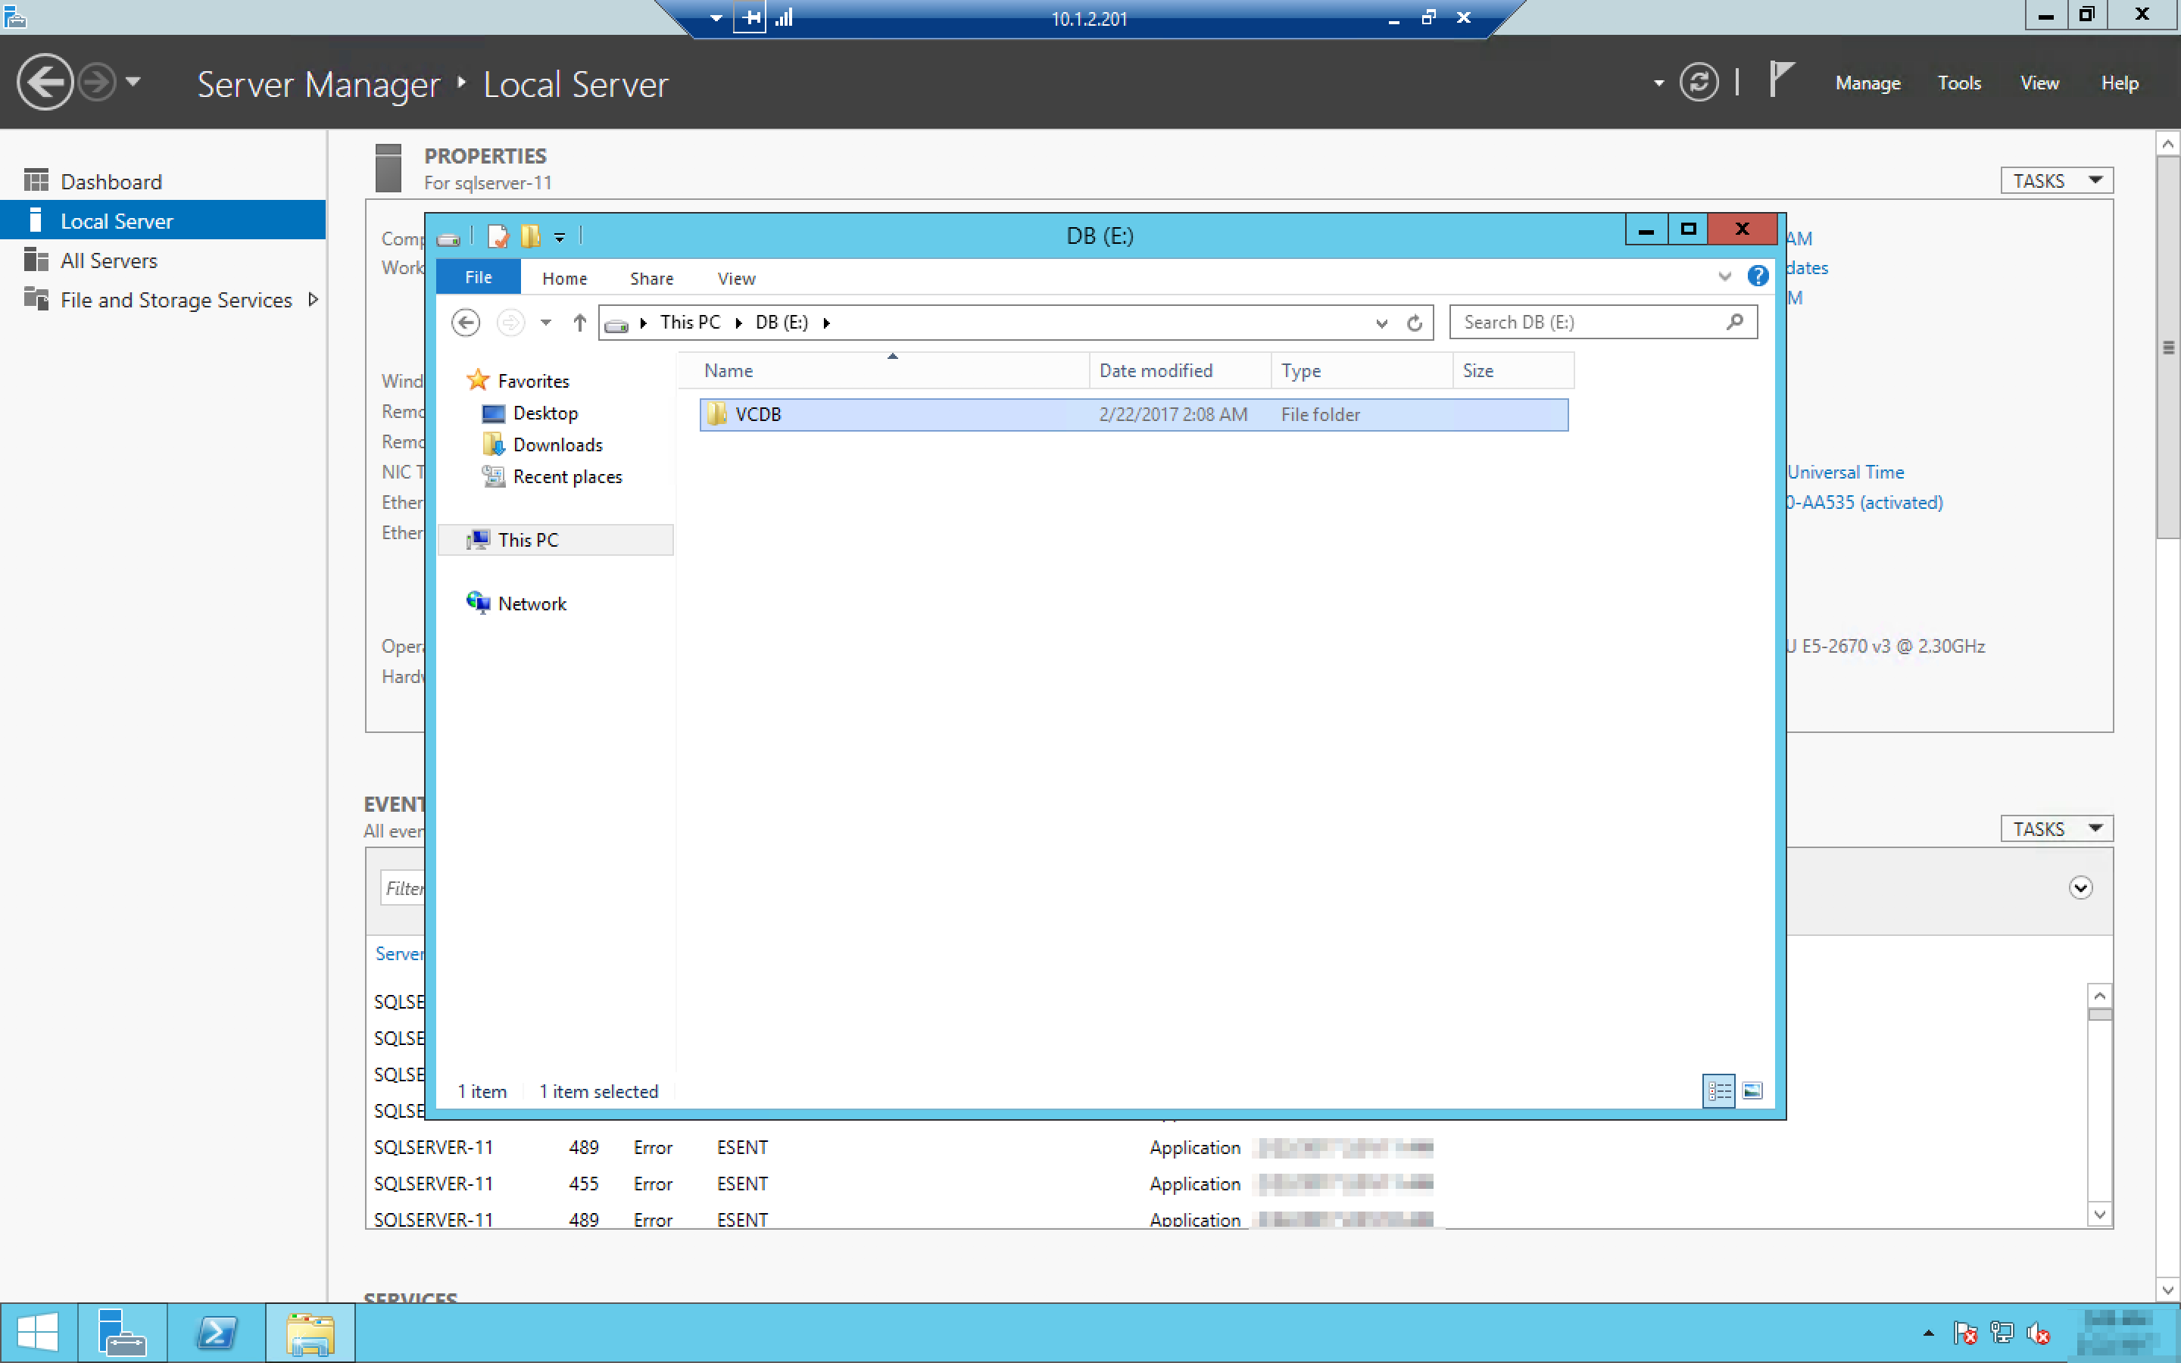This screenshot has width=2181, height=1363.
Task: Pin the remote connection bar
Action: (749, 17)
